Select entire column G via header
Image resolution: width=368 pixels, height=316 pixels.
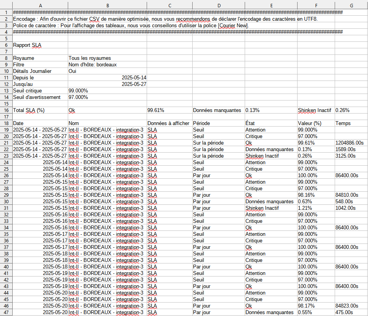point(351,5)
